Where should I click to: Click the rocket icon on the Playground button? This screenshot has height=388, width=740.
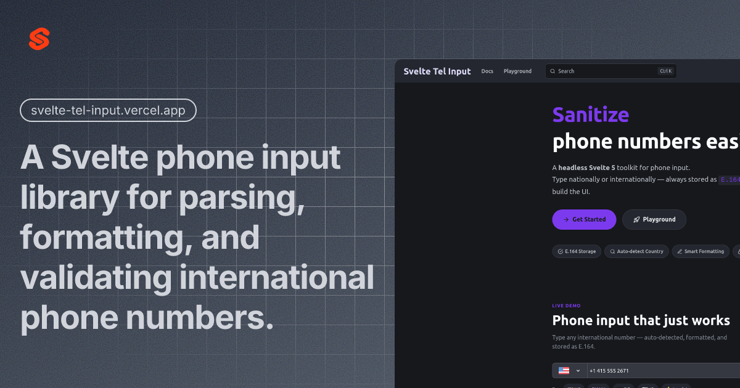pos(636,220)
